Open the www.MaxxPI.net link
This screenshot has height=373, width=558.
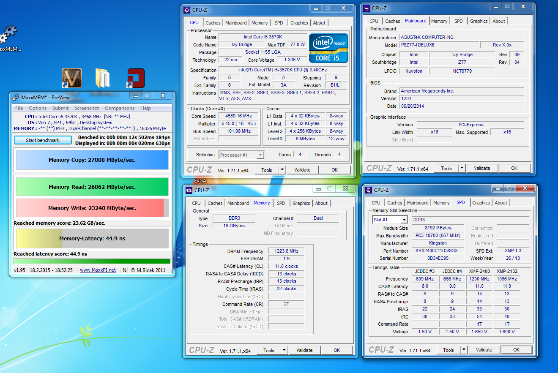(x=98, y=270)
